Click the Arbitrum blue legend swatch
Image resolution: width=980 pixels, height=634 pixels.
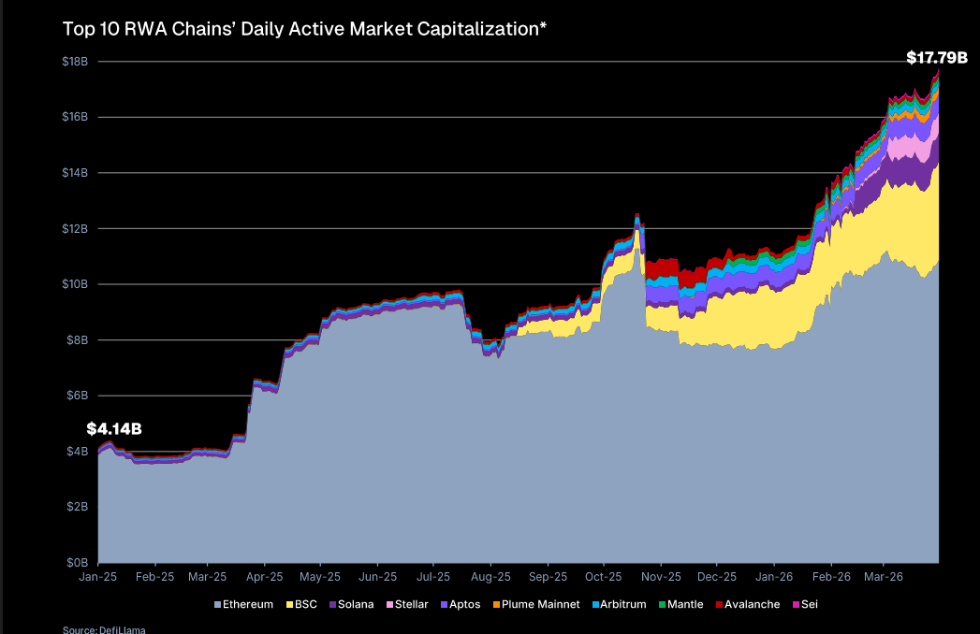[x=595, y=605]
